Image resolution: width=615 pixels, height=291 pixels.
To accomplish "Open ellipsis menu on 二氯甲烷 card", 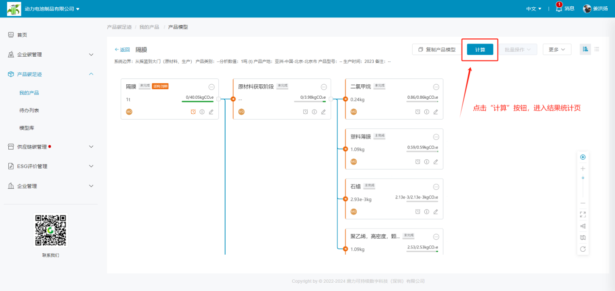I will click(436, 87).
